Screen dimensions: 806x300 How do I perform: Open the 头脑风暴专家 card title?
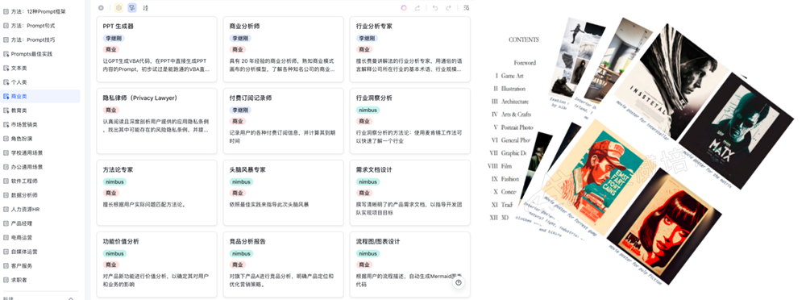coord(247,170)
